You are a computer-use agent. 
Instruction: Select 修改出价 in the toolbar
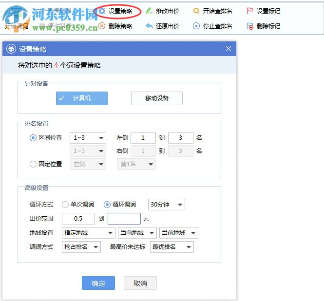pos(168,11)
